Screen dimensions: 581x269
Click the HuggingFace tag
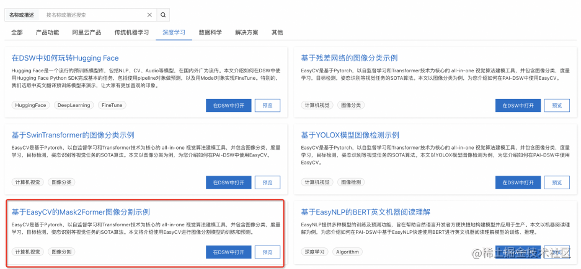click(31, 105)
